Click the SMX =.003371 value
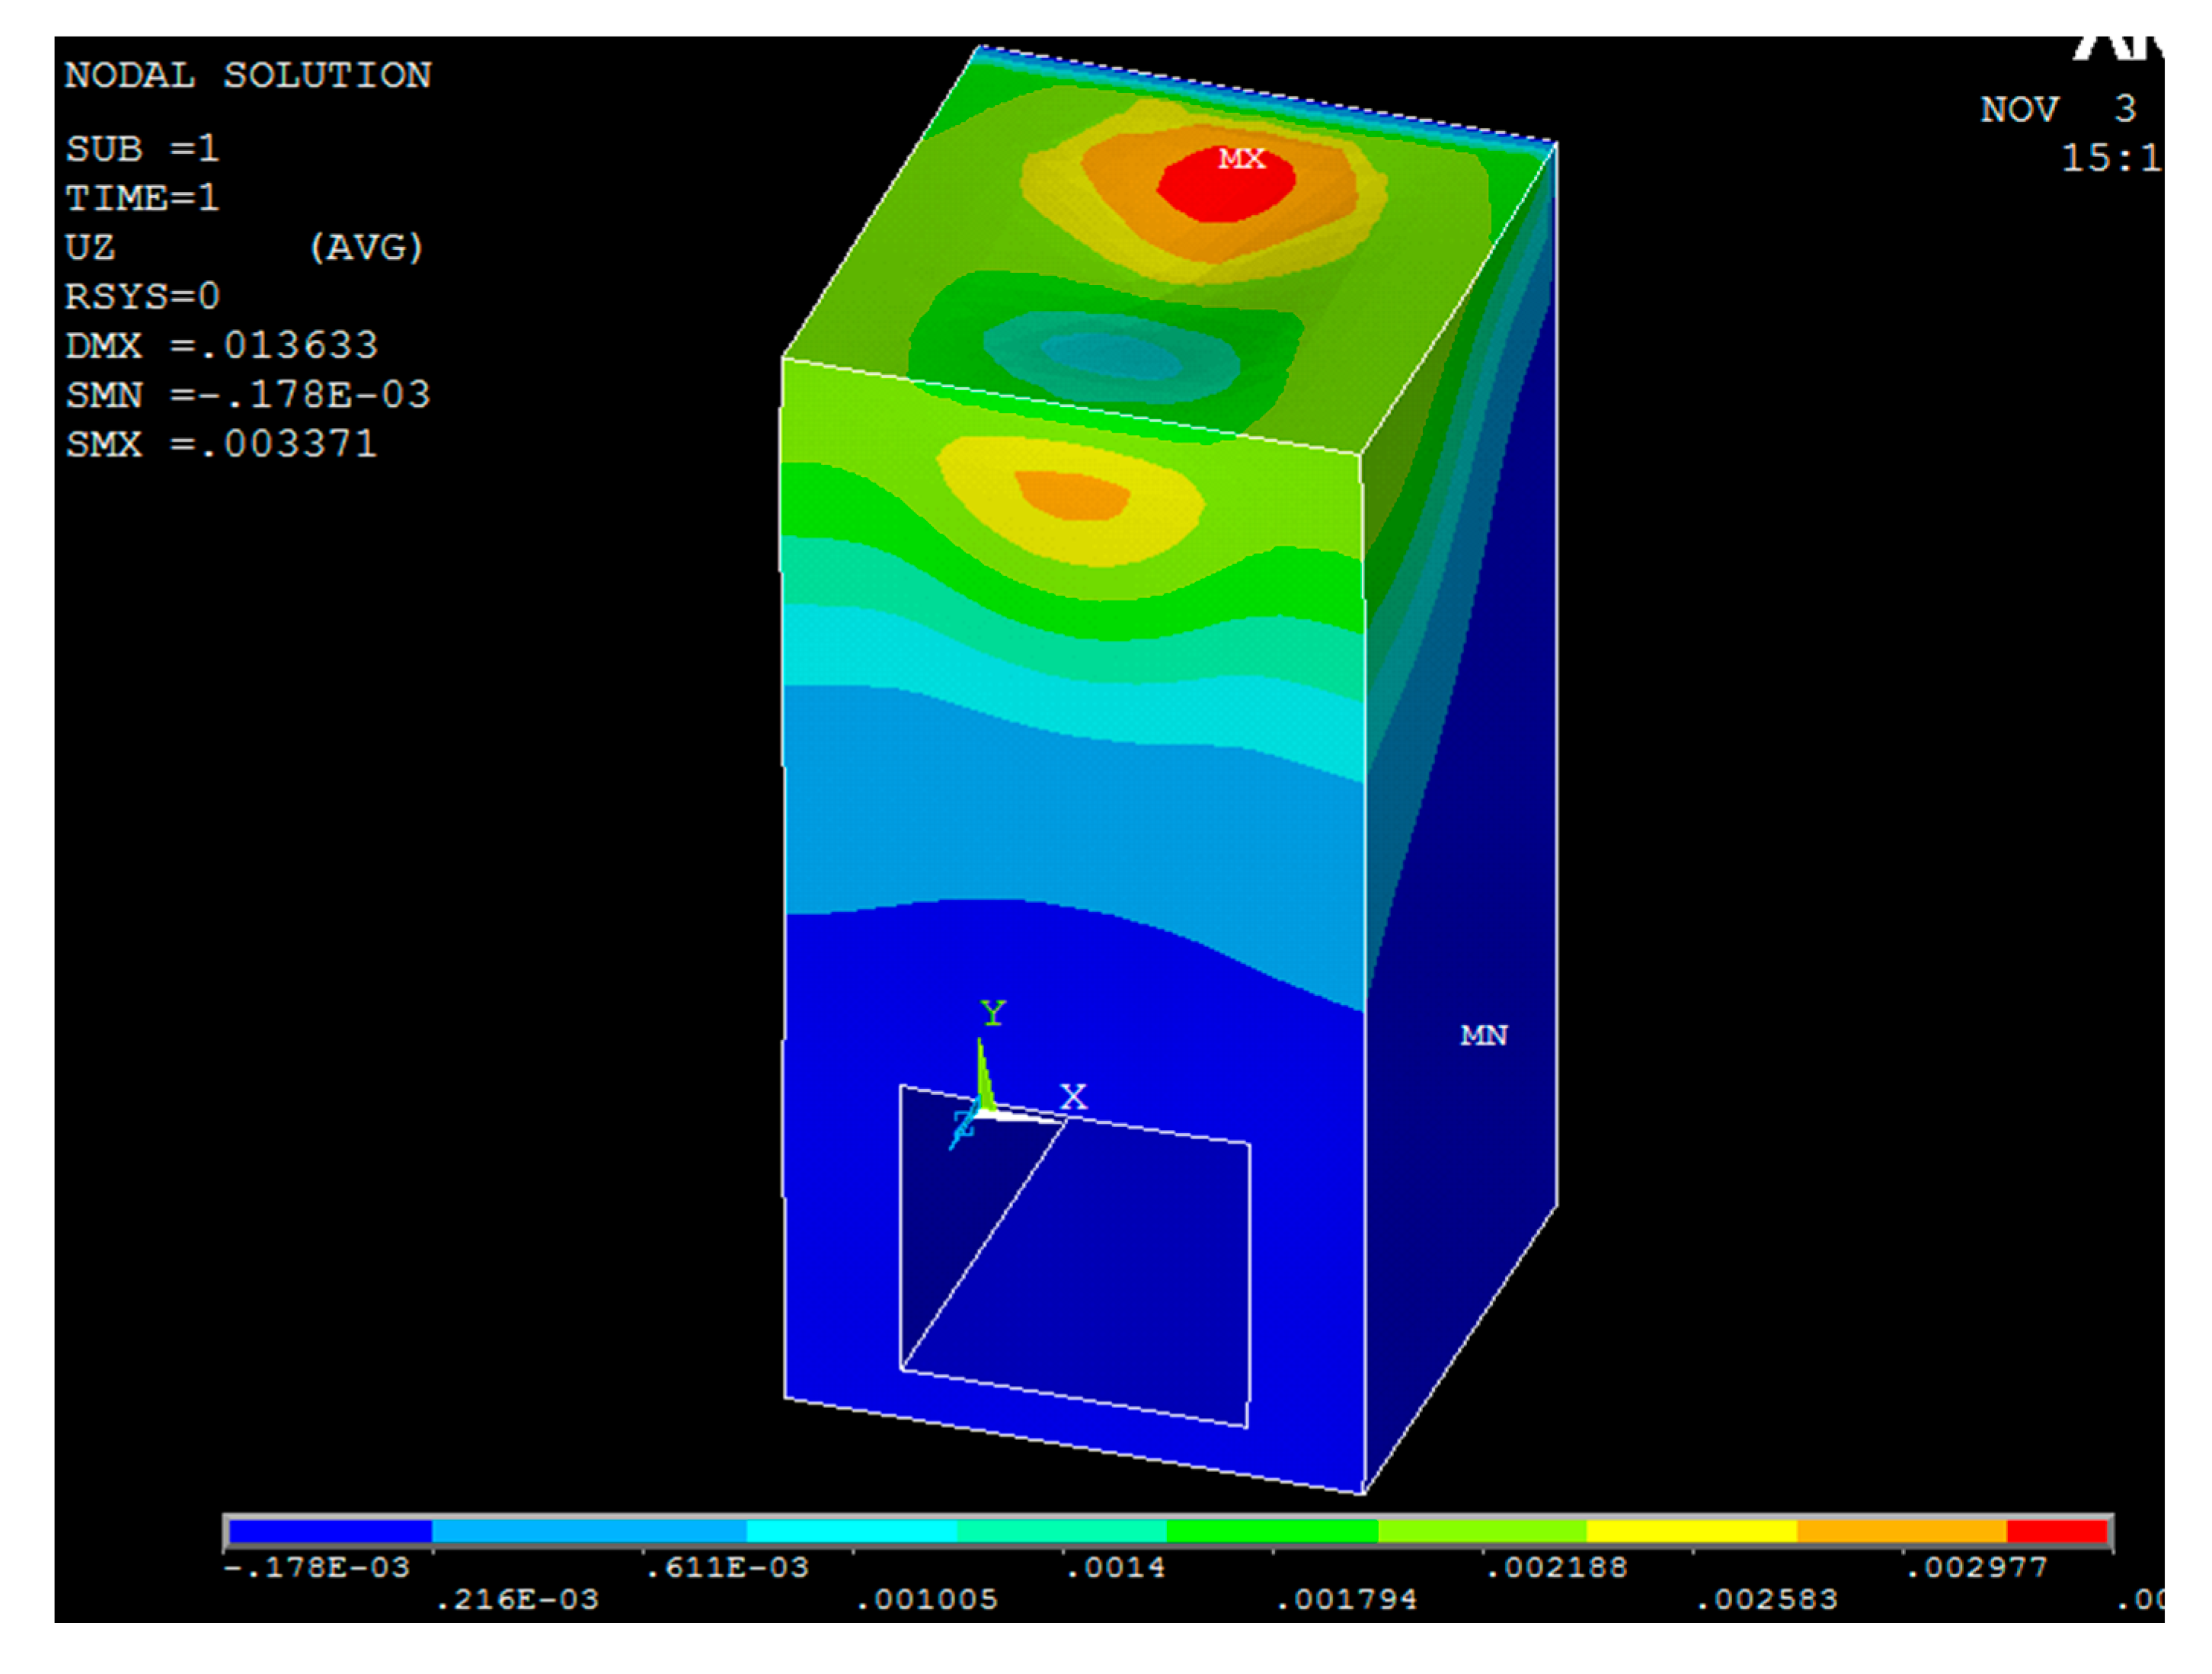Viewport: 2212px width, 1674px height. (x=221, y=443)
